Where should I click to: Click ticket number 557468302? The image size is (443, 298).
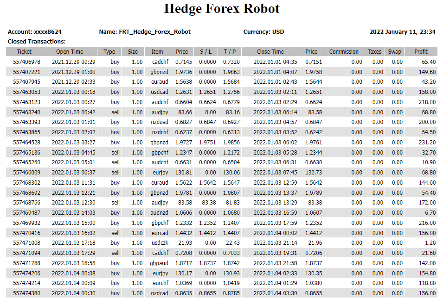click(26, 183)
